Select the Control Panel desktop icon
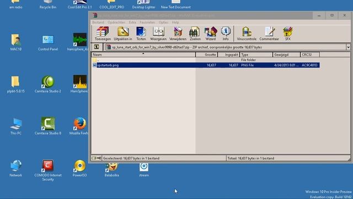Image resolution: width=353 pixels, height=199 pixels. coord(48,43)
